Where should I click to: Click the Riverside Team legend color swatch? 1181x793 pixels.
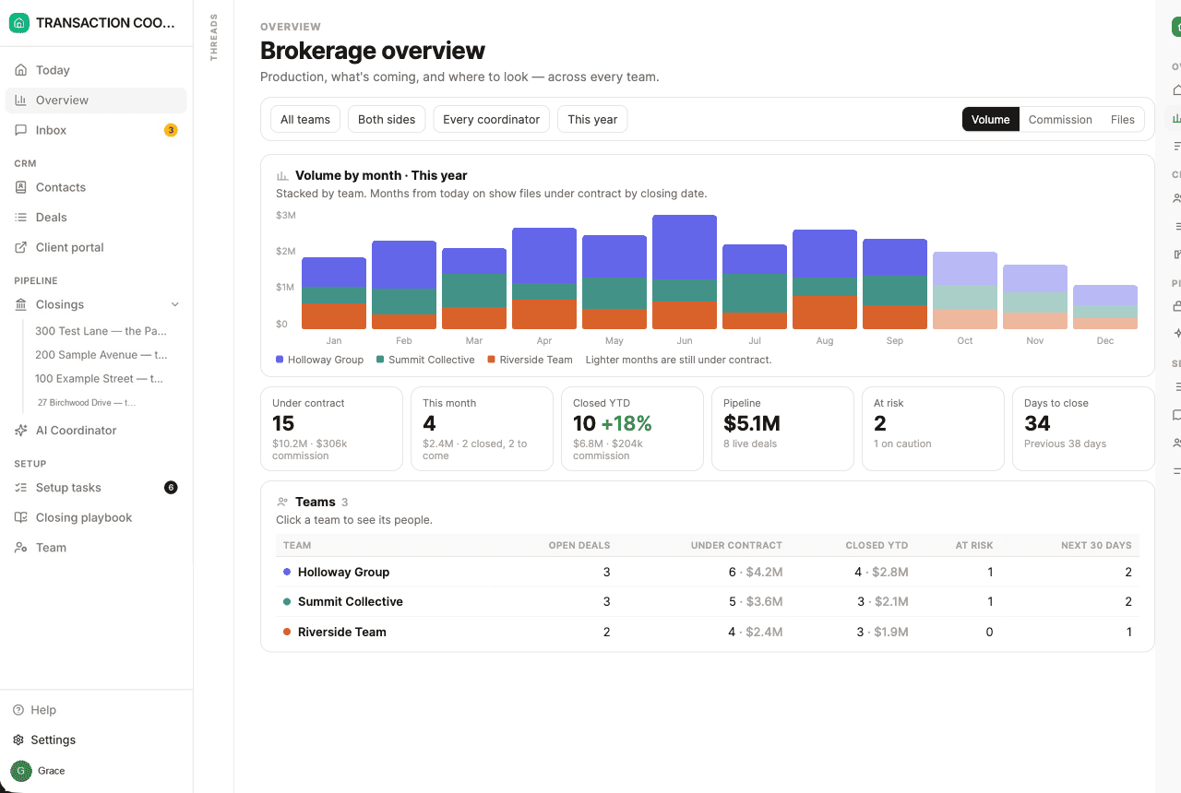point(492,360)
